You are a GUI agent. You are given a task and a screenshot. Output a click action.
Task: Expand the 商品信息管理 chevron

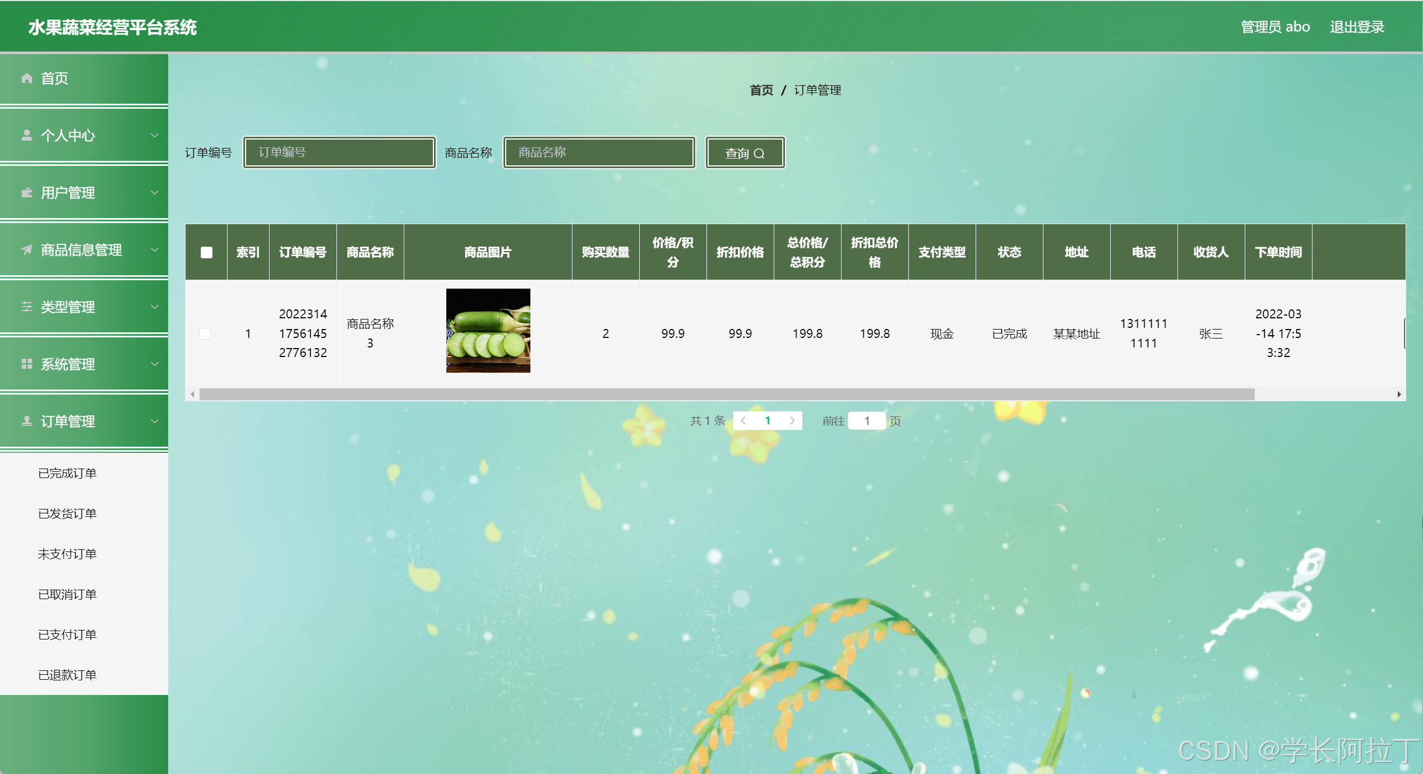(x=155, y=250)
